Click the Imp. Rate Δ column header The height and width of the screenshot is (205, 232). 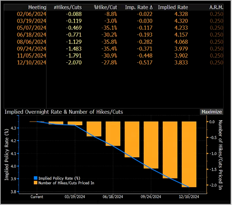pos(139,7)
